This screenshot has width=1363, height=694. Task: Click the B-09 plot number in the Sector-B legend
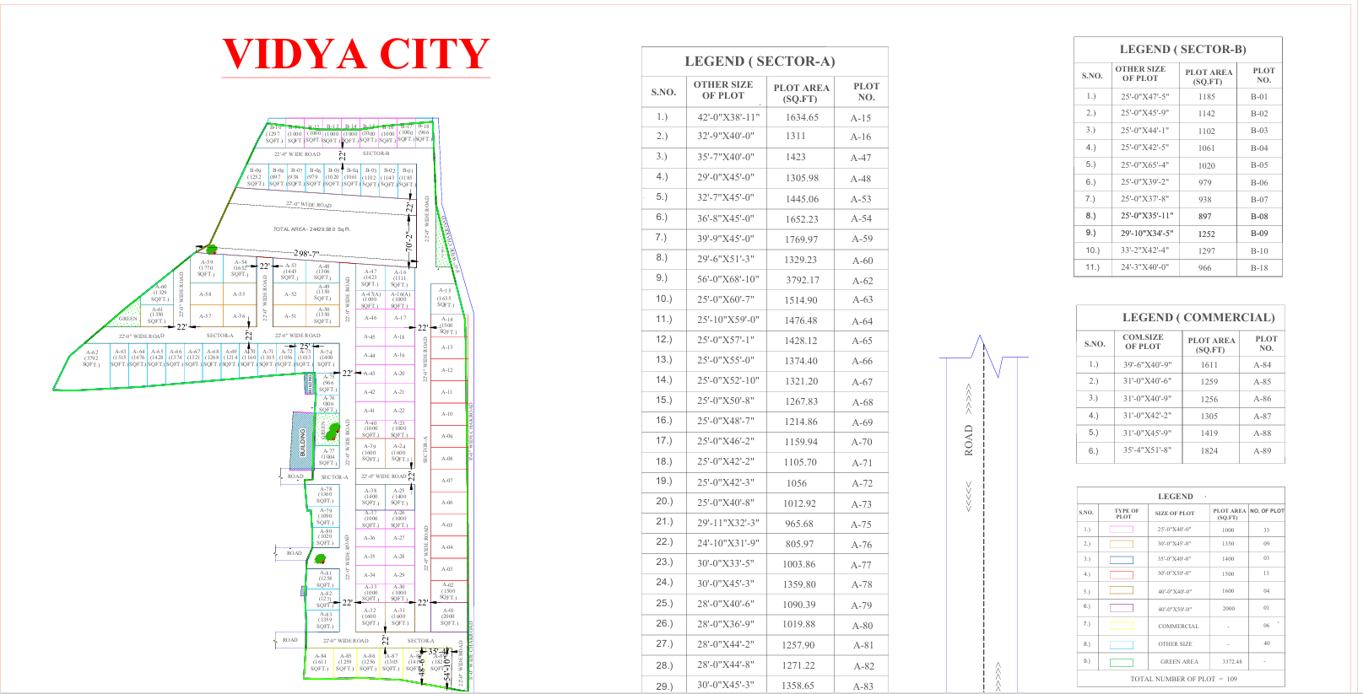pos(1258,234)
